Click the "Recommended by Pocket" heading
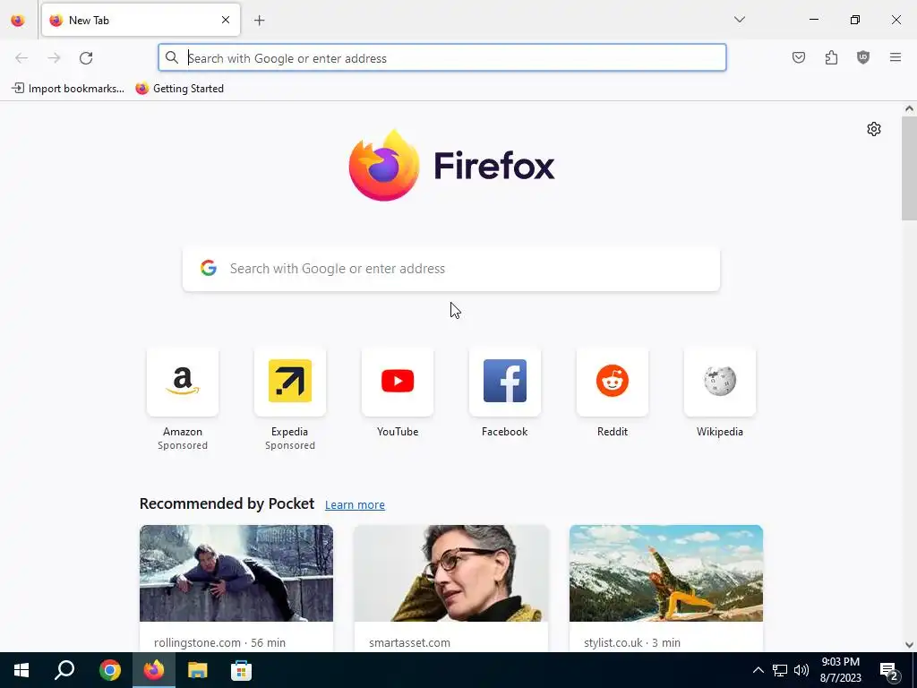 click(x=227, y=503)
